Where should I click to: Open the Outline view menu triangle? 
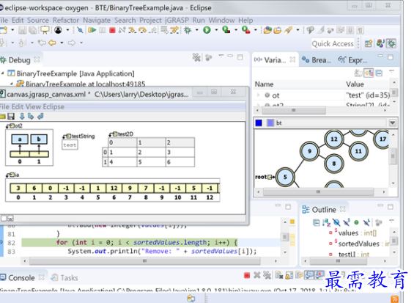coord(391,221)
